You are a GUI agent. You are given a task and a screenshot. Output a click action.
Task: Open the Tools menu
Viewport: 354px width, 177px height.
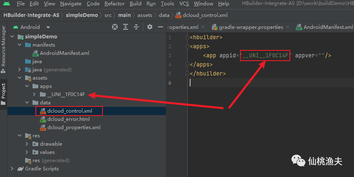pos(168,4)
